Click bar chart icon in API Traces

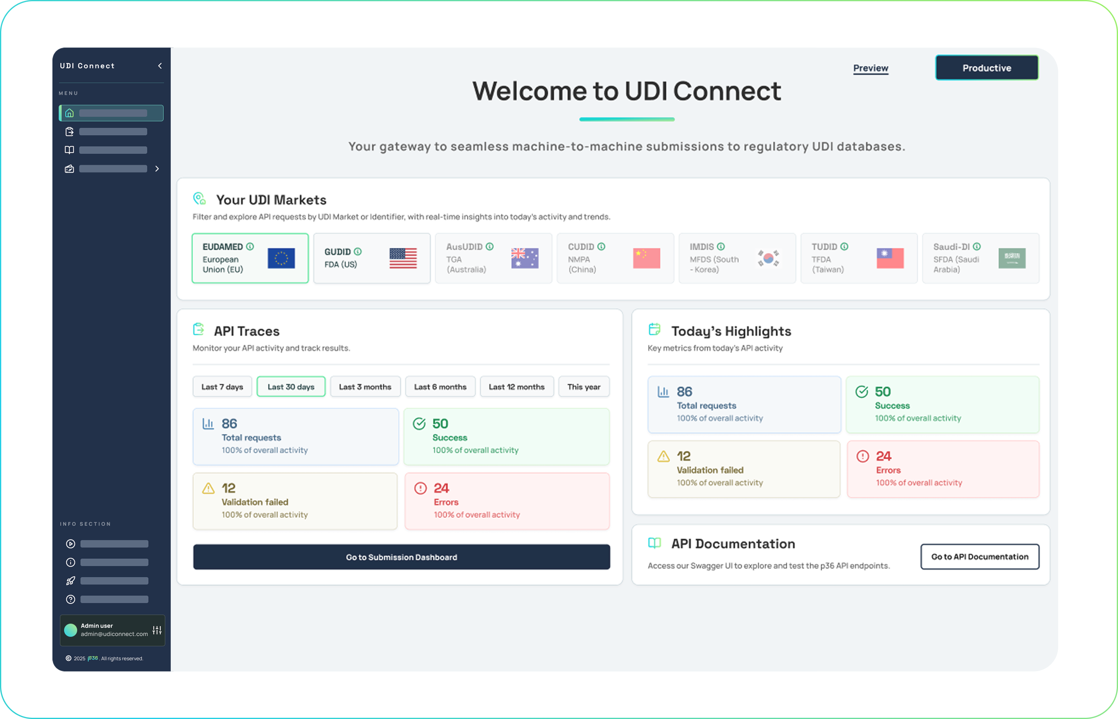tap(208, 423)
